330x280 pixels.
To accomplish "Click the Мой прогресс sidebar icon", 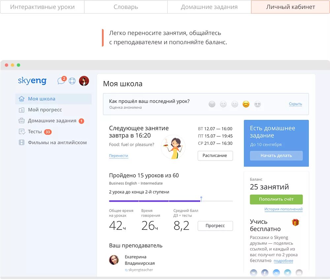I will 21,110.
